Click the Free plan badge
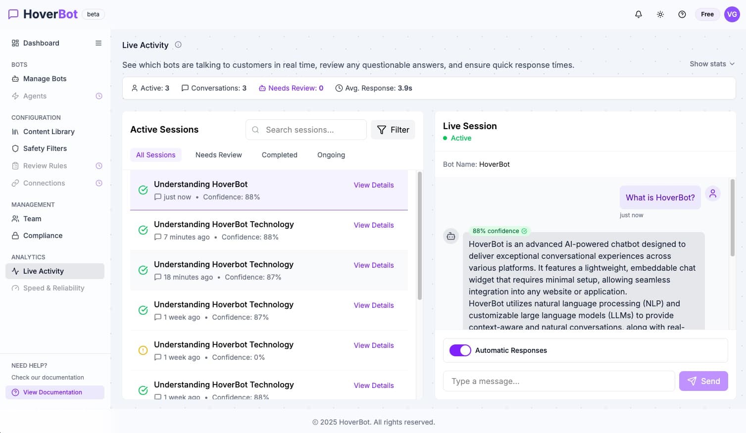746x433 pixels. click(x=707, y=14)
